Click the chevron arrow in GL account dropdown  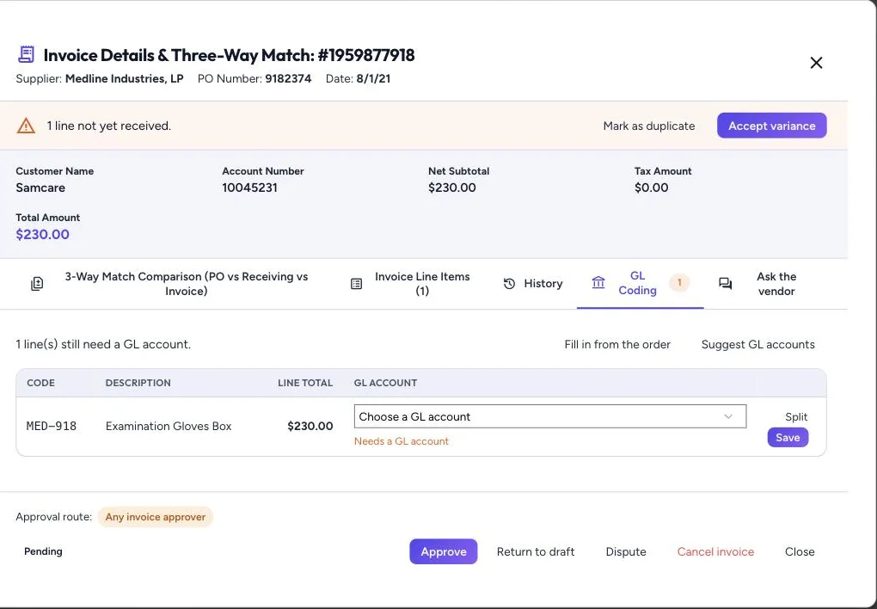point(728,416)
